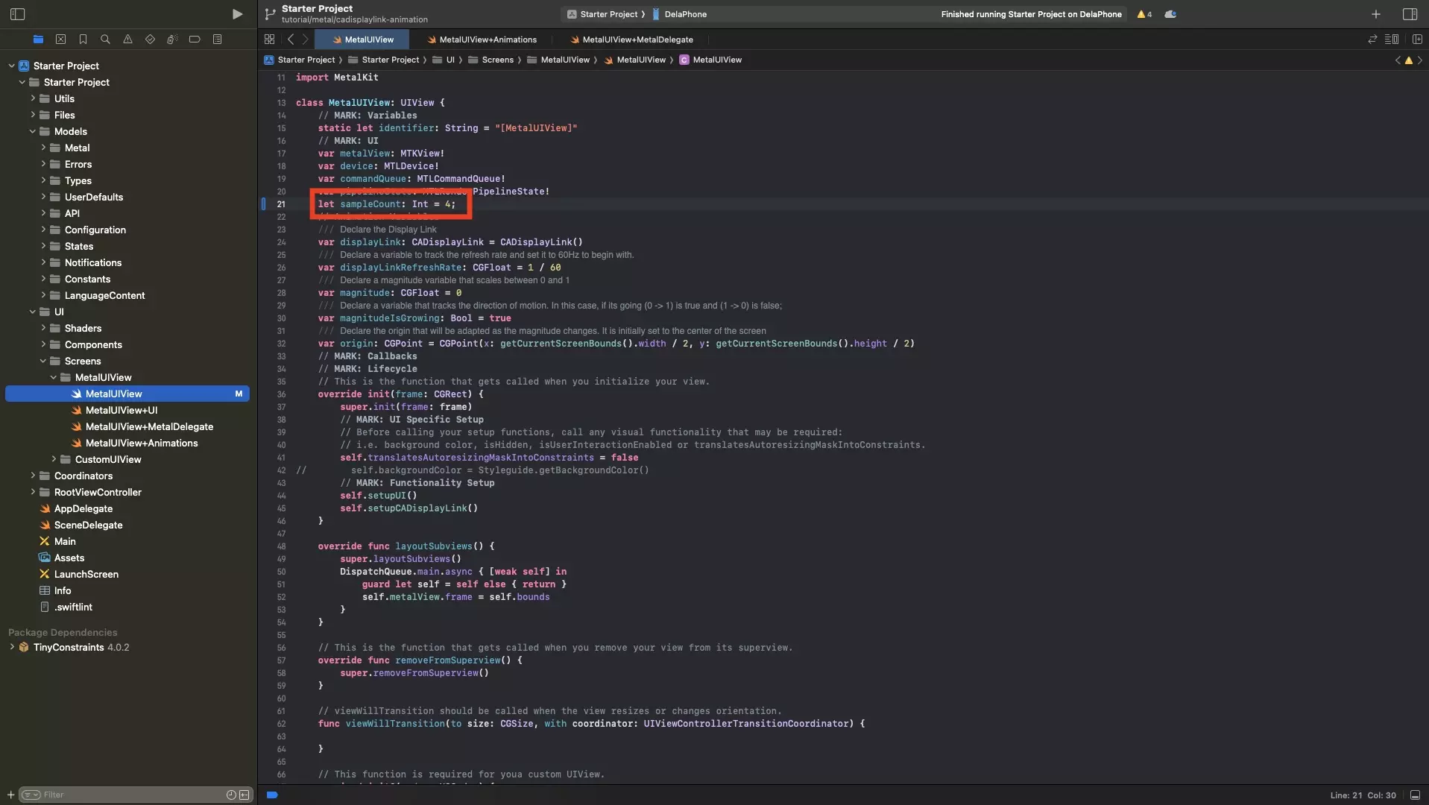Switch to the MetalUIView editor tab

pyautogui.click(x=363, y=40)
